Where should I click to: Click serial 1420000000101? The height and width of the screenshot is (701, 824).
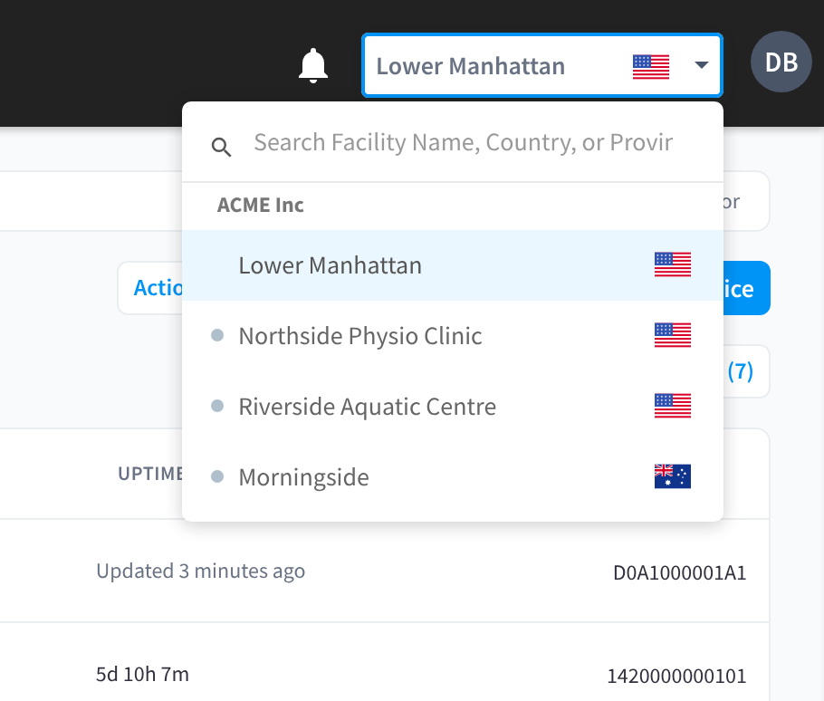pyautogui.click(x=676, y=677)
